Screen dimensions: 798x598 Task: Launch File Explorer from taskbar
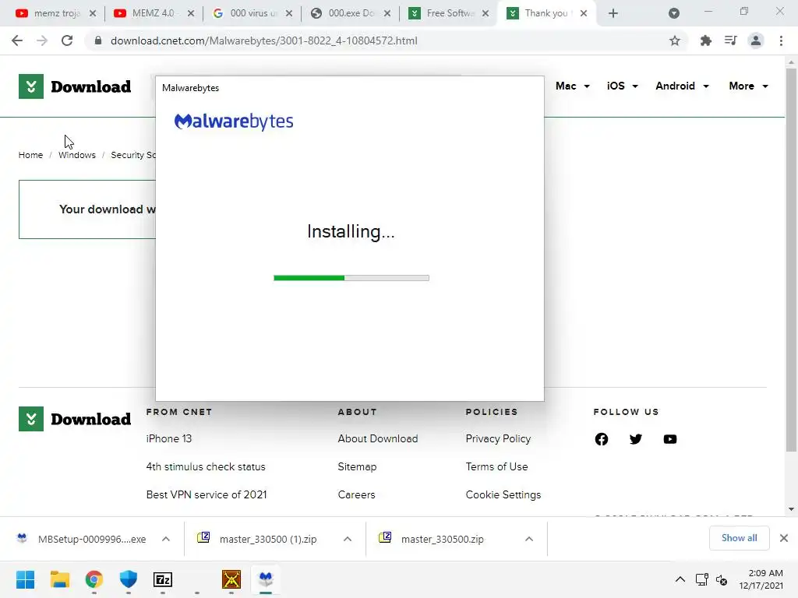(59, 579)
